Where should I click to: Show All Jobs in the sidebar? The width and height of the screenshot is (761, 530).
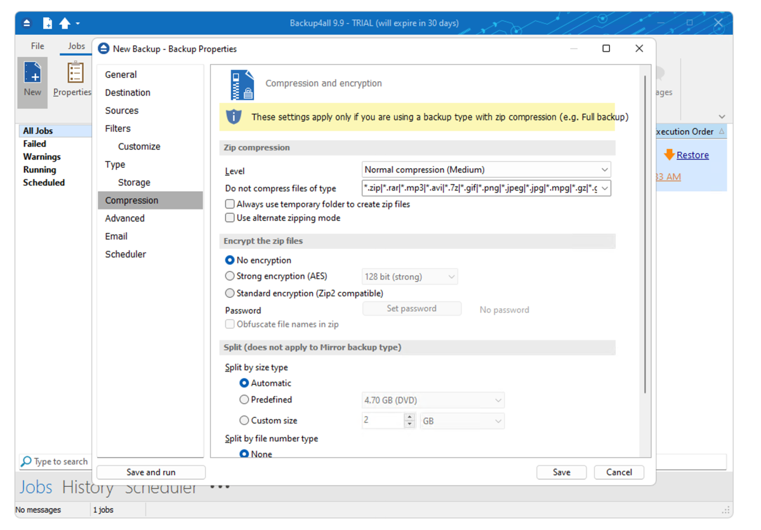pyautogui.click(x=55, y=131)
